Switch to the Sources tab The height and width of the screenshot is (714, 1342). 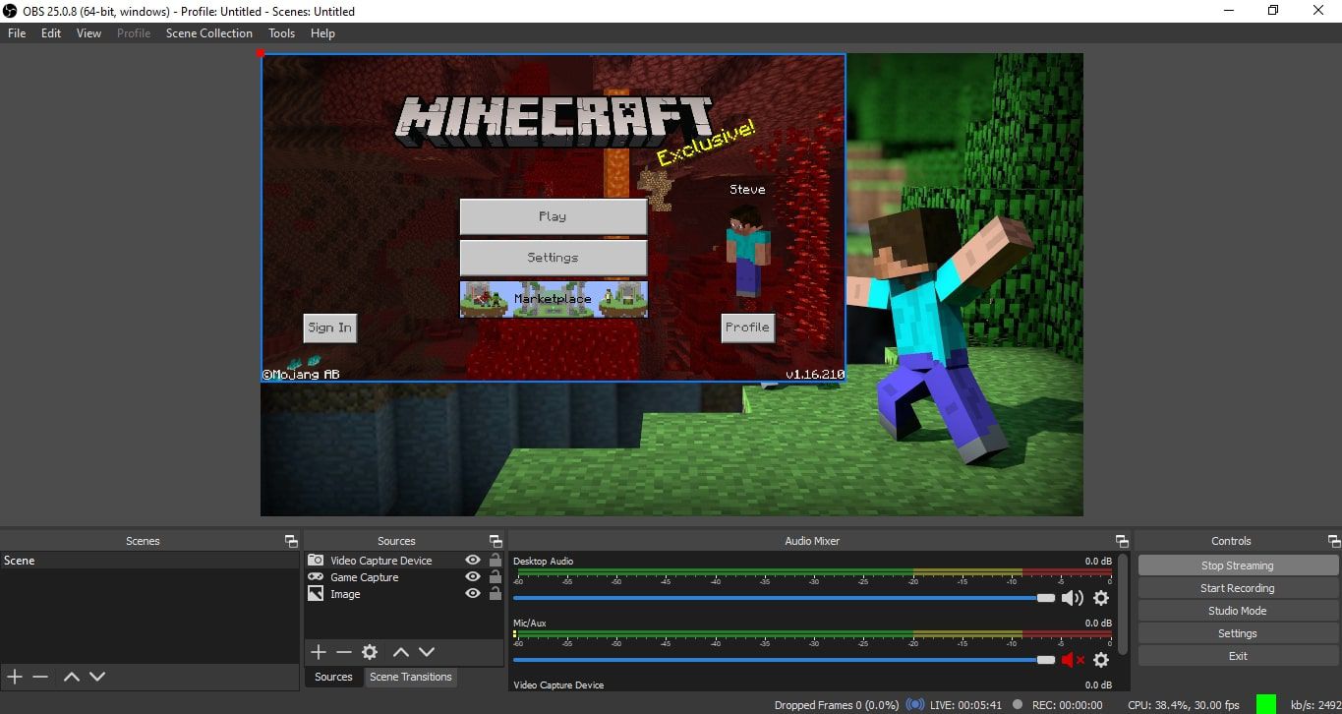click(333, 677)
